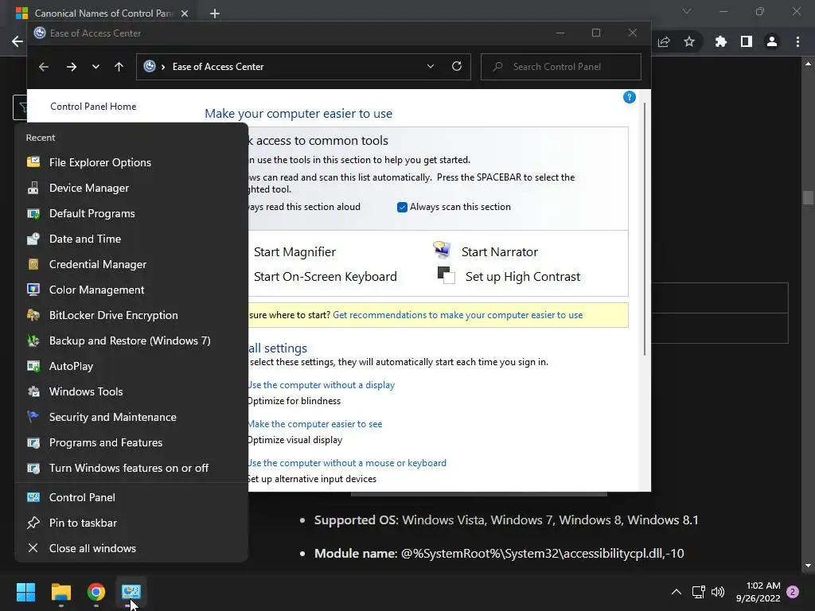
Task: Click Chrome back arrow button
Action: pos(18,41)
